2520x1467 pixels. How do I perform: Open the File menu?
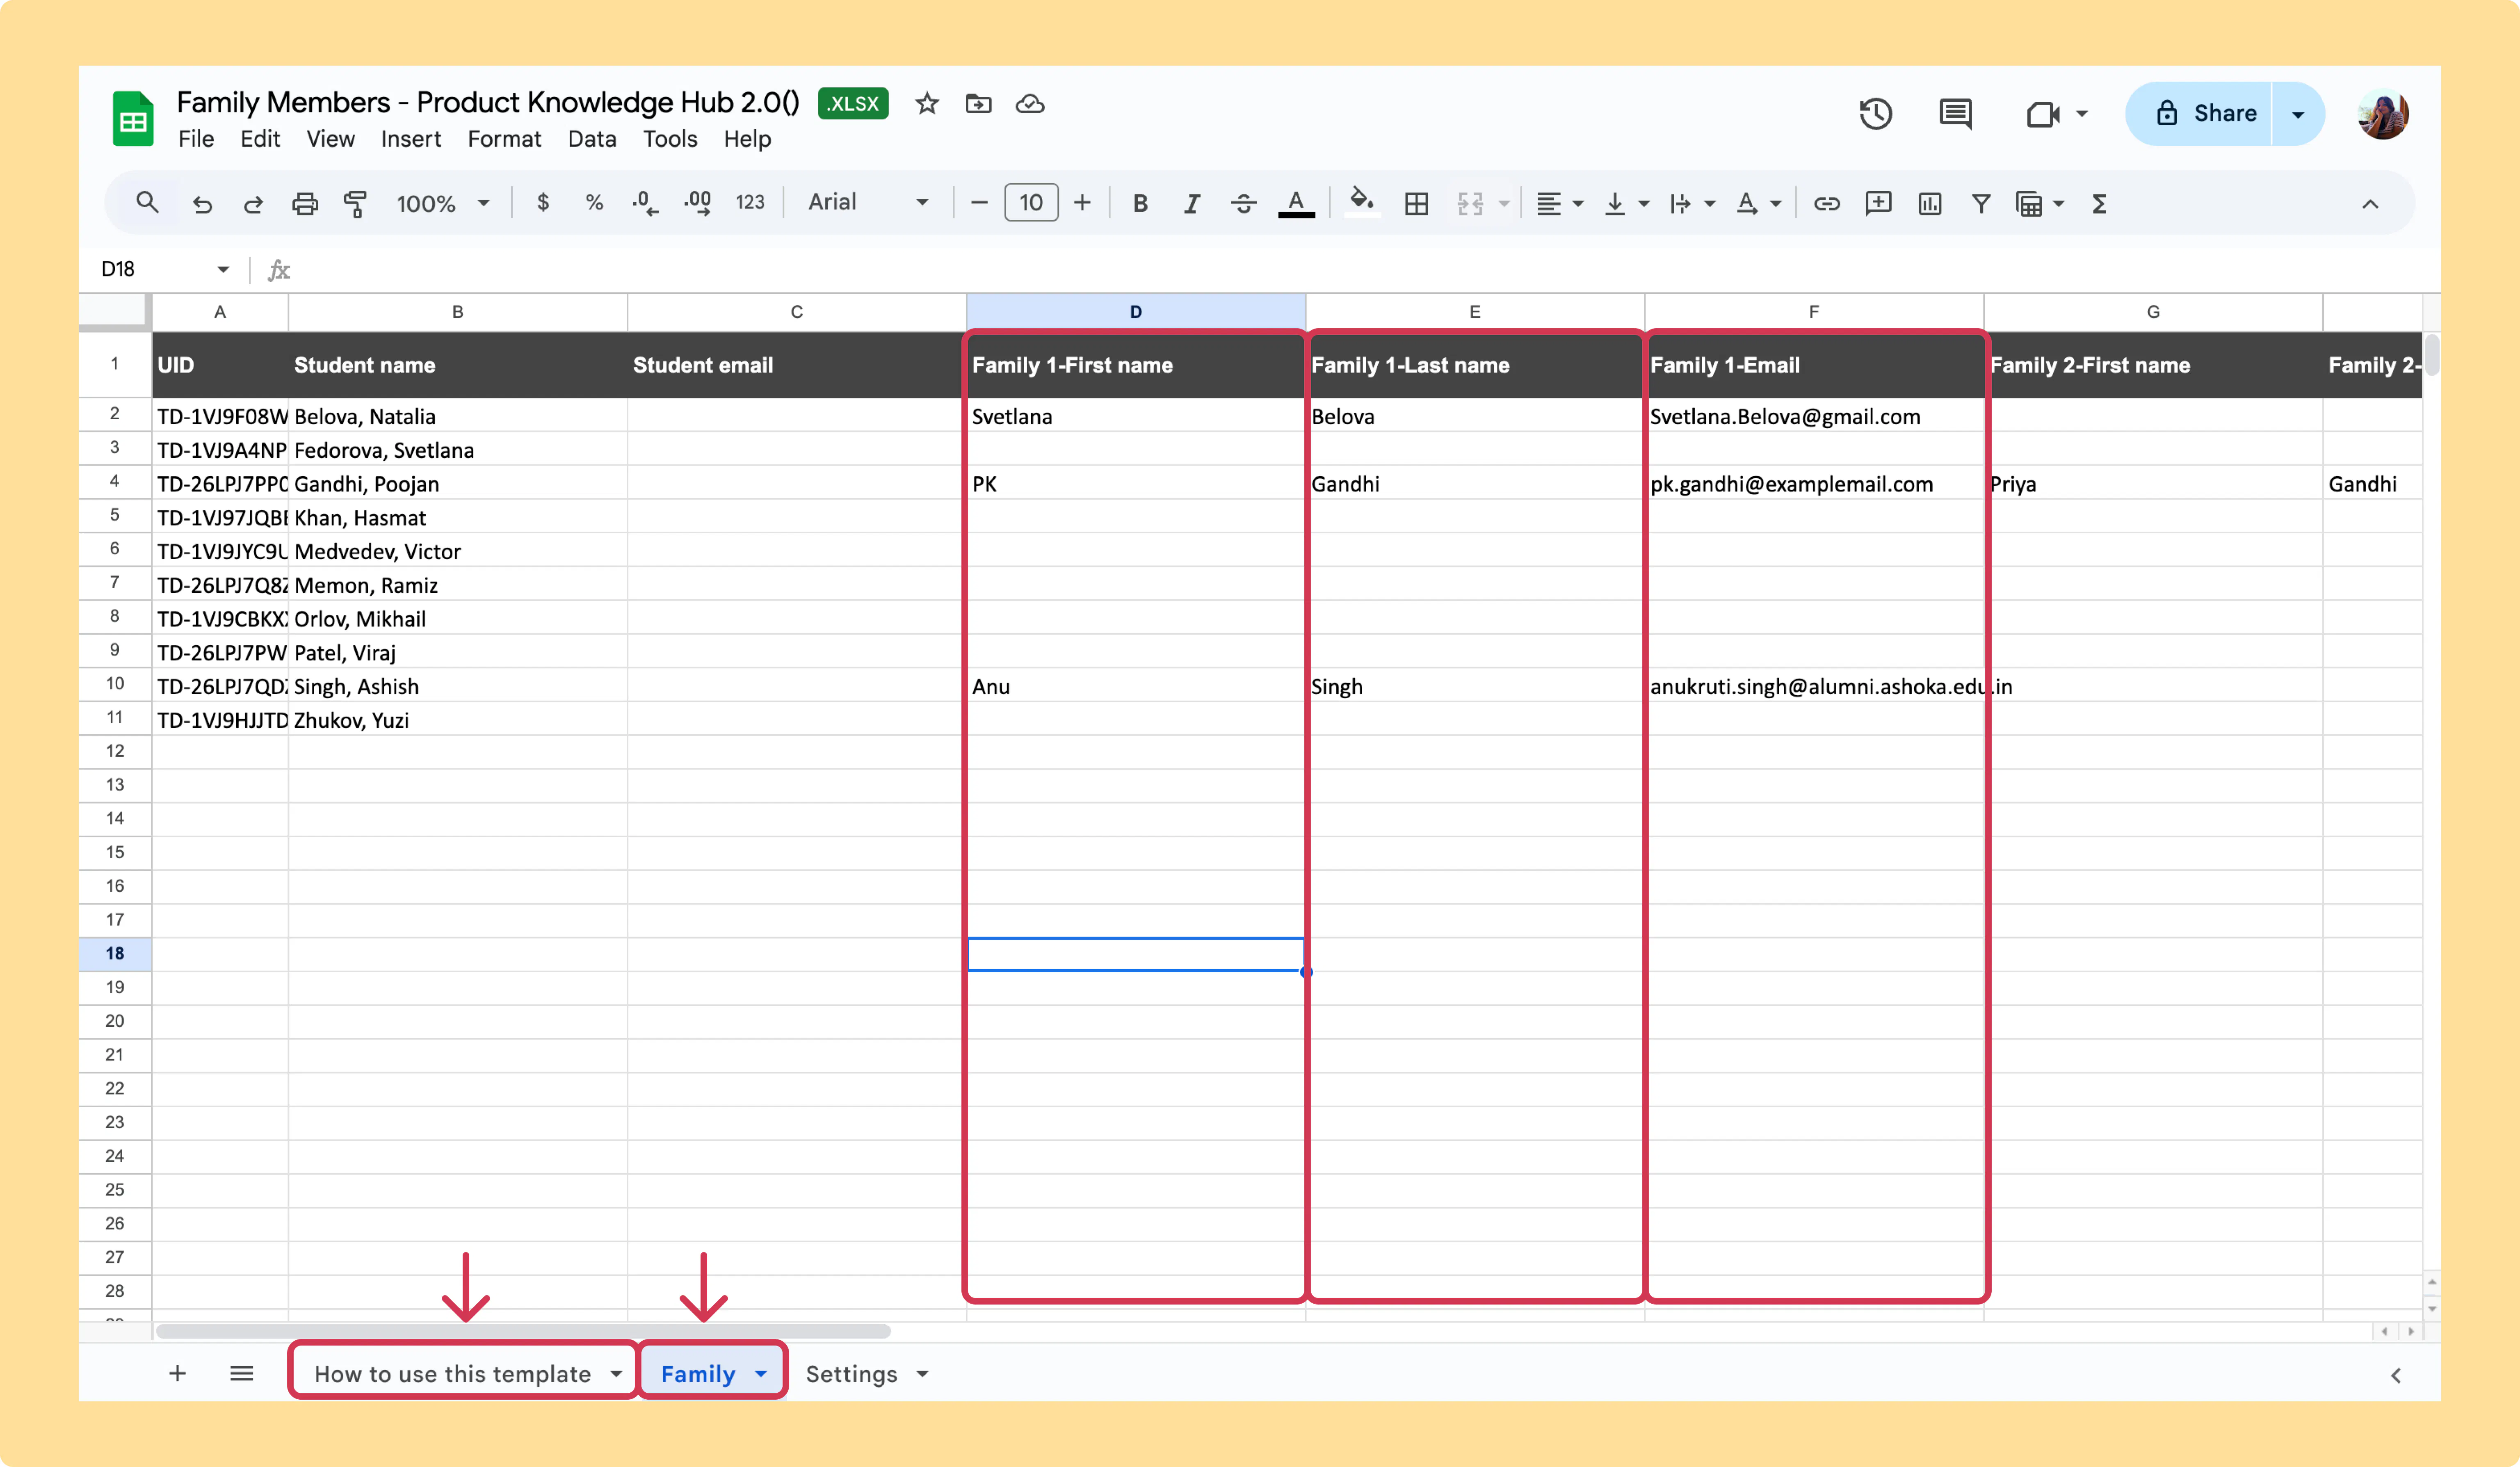196,139
